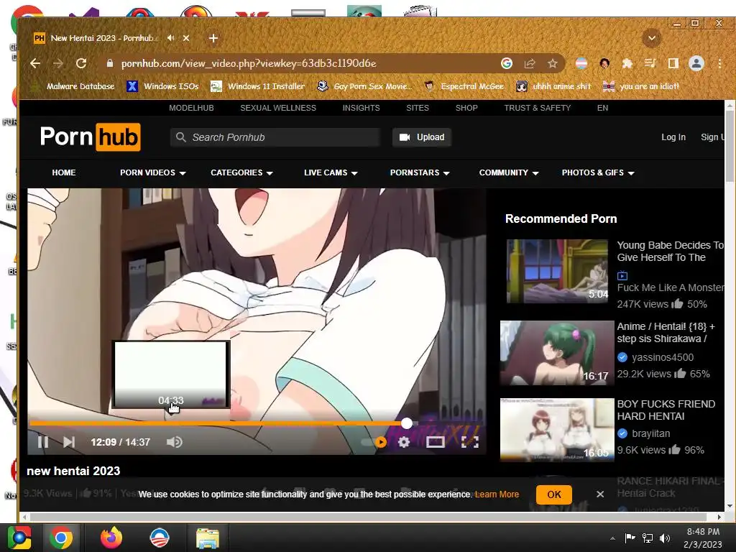Dismiss the cookie banner with X
This screenshot has width=736, height=552.
point(600,494)
